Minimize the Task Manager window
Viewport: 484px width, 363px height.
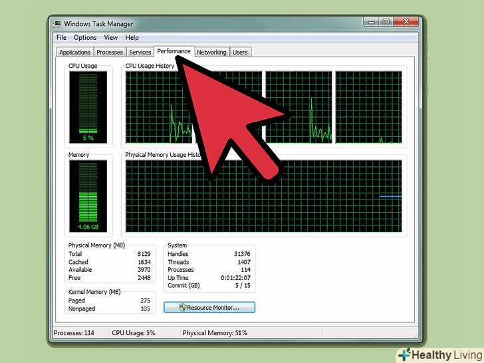tap(372, 22)
